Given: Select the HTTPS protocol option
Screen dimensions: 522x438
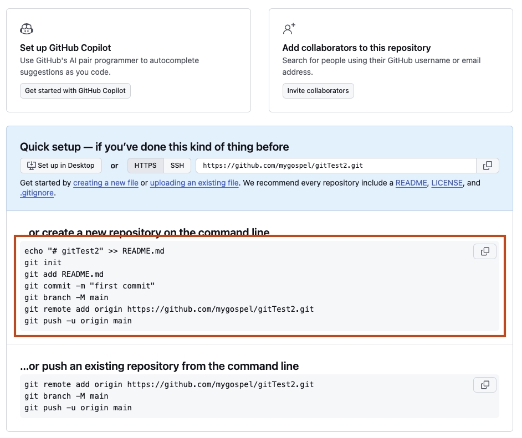Looking at the screenshot, I should click(x=146, y=166).
